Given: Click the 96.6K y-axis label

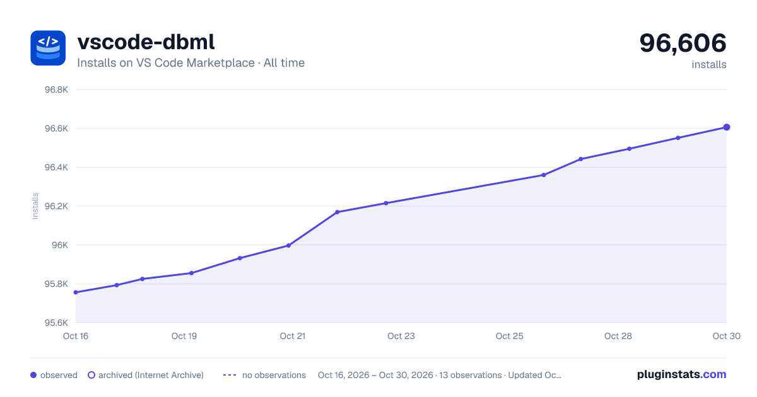Looking at the screenshot, I should pos(56,129).
